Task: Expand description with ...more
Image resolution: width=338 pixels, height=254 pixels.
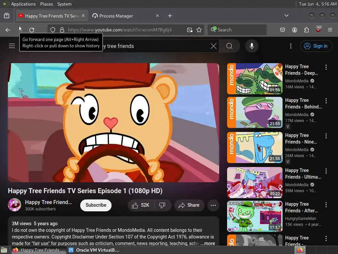Action: point(208,243)
